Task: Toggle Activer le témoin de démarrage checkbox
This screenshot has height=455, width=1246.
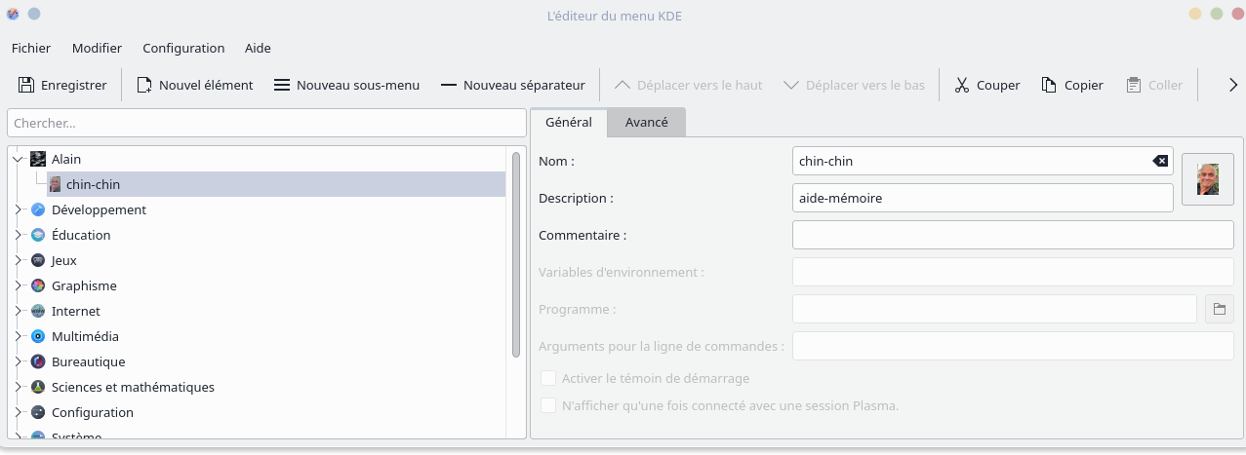Action: click(x=548, y=378)
